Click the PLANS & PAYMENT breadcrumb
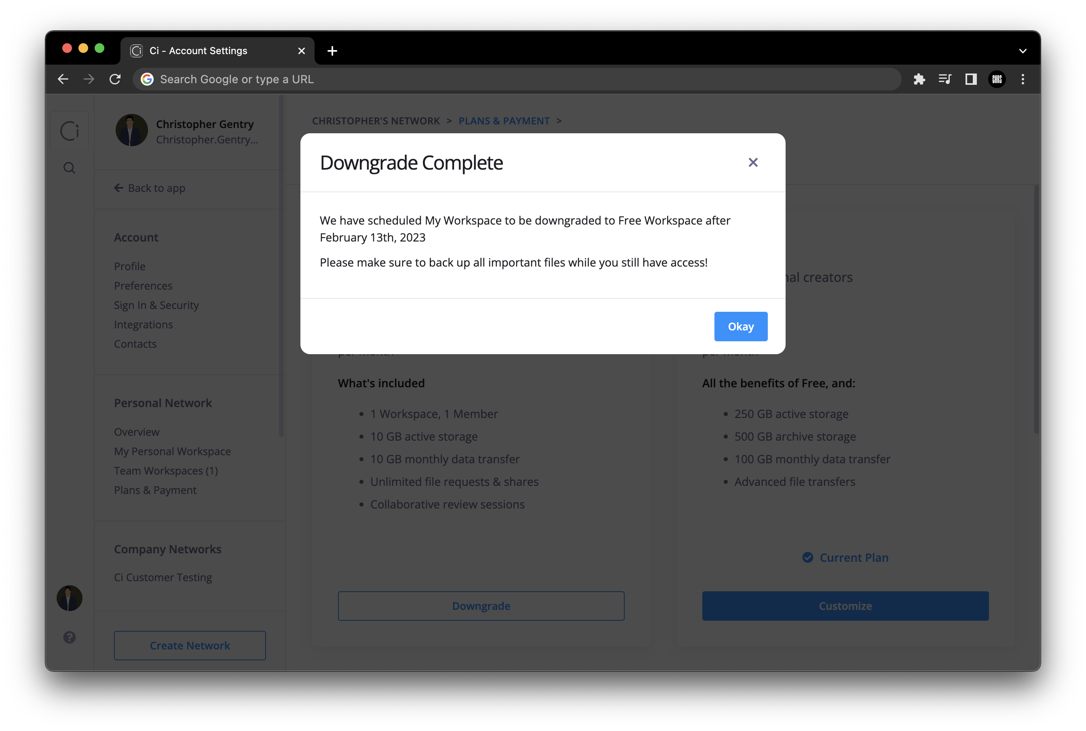This screenshot has height=731, width=1086. pos(504,121)
